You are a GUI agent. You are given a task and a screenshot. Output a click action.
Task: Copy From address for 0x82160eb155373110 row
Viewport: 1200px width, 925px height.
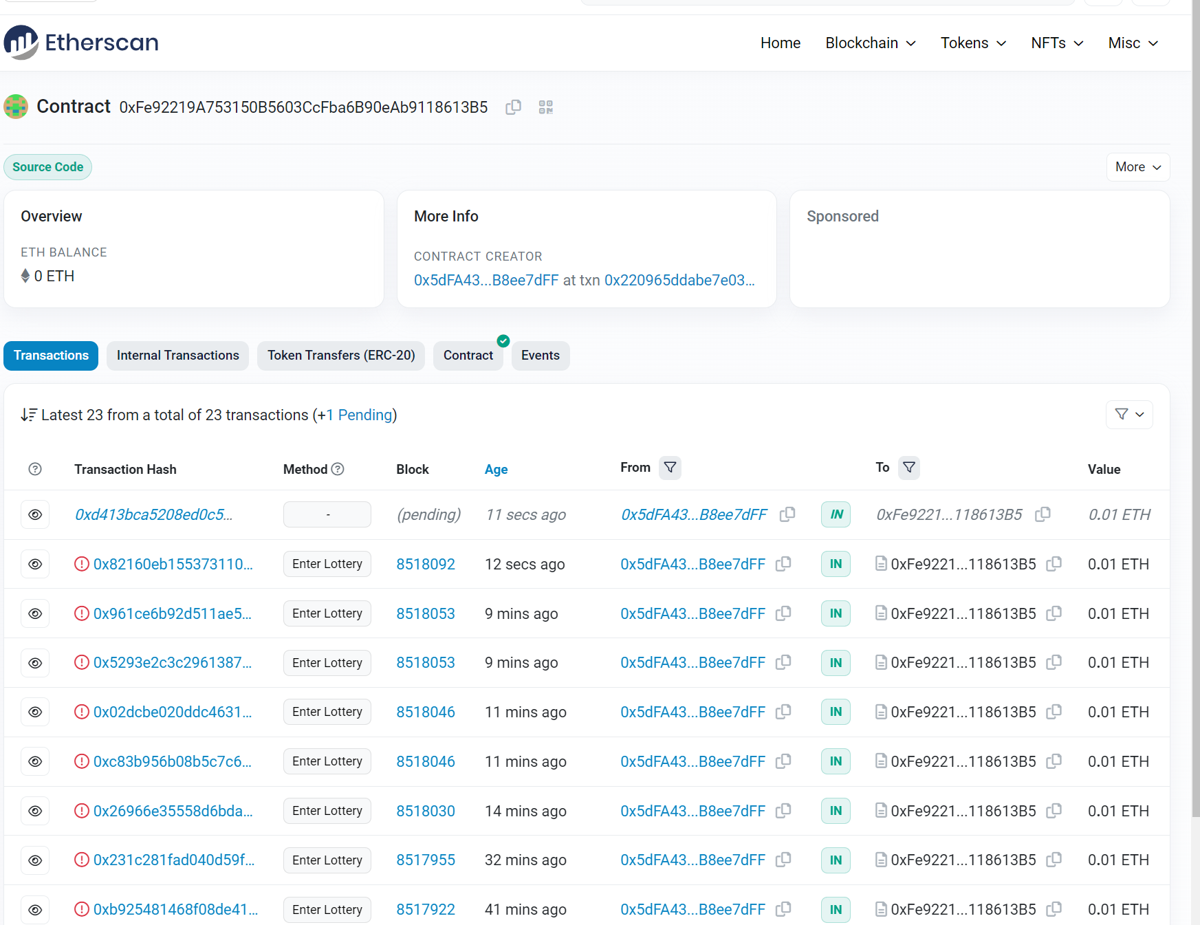[783, 564]
